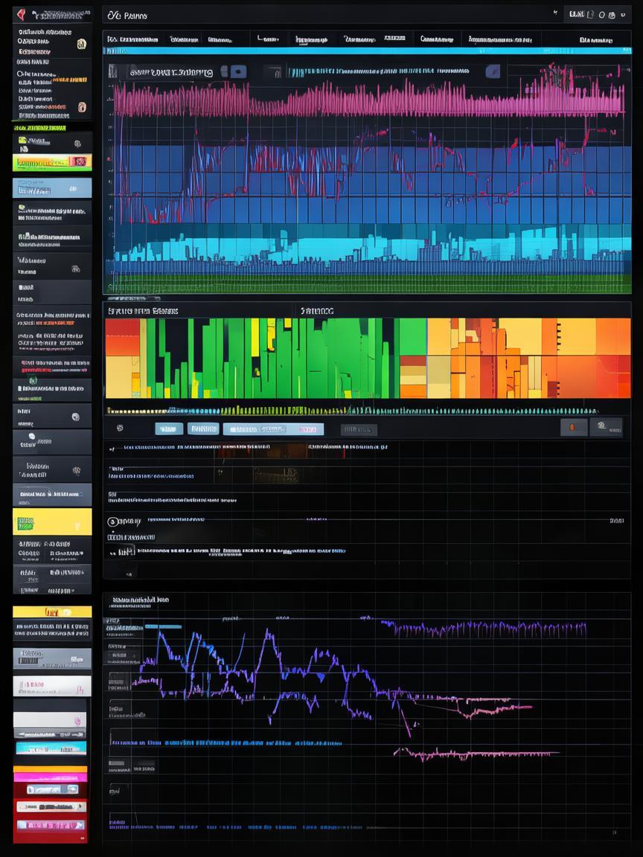Click the camera icon beside the pink waveform title
This screenshot has width=643, height=857.
[x=237, y=71]
